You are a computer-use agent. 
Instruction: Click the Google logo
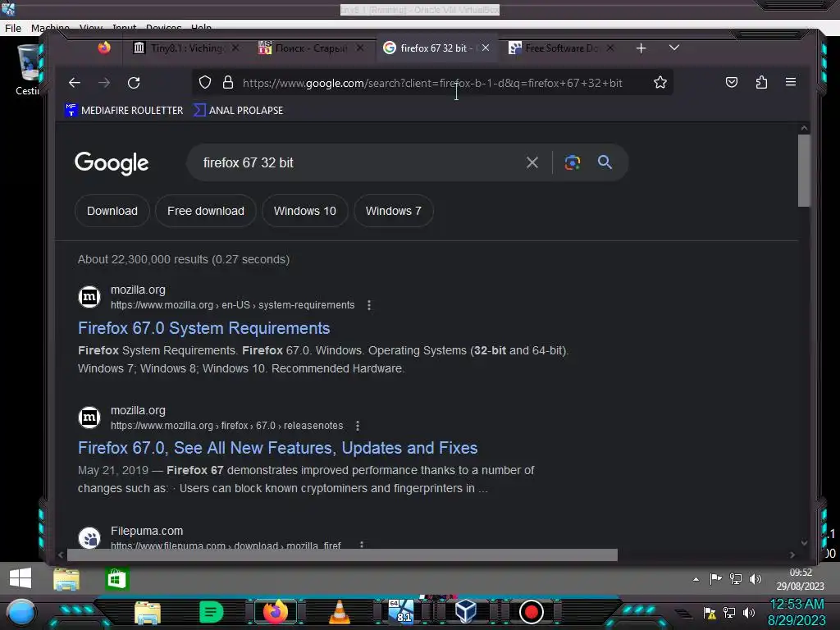112,163
